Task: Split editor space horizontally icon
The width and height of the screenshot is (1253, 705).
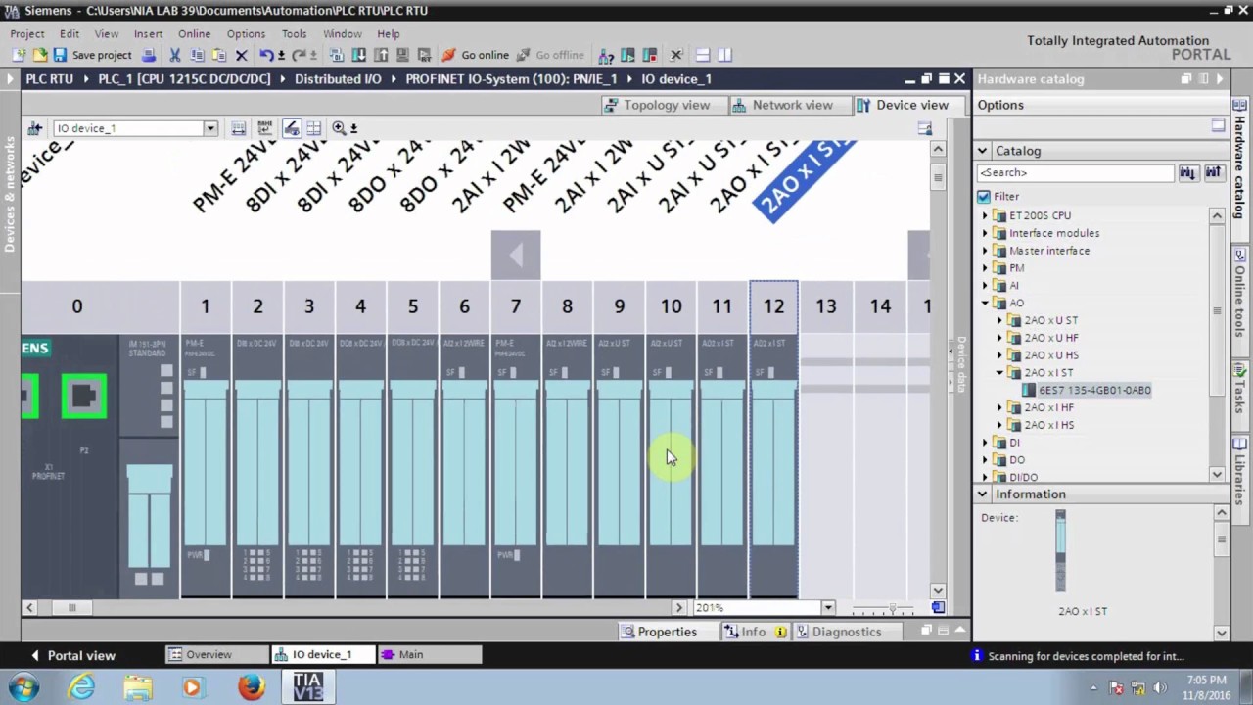Action: coord(702,55)
